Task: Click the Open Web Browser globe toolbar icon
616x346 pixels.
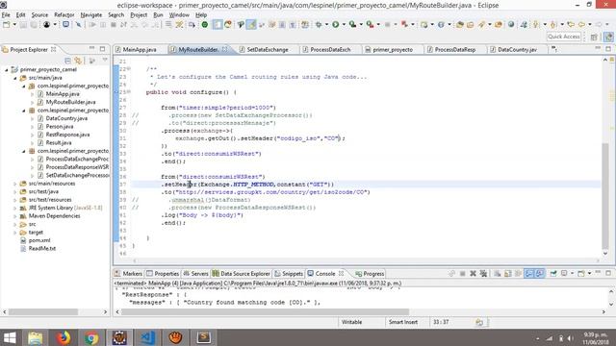Action: pyautogui.click(x=511, y=25)
